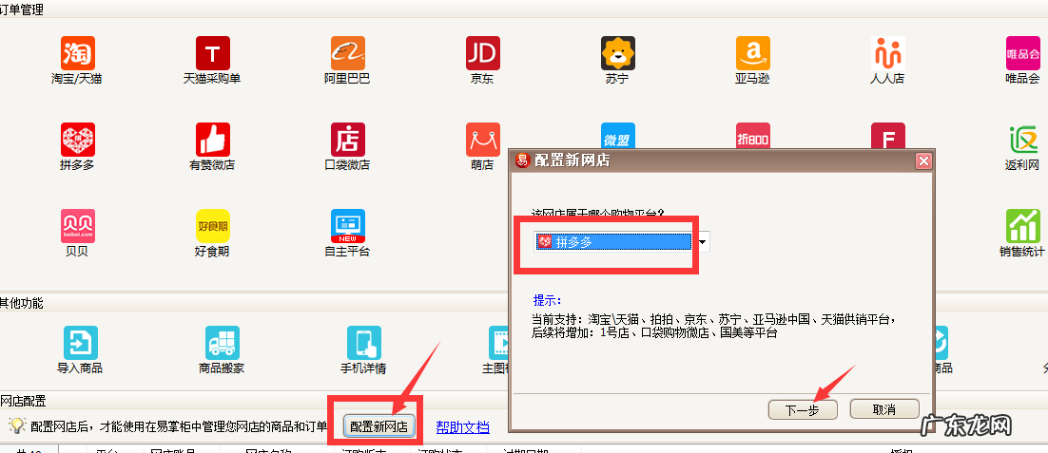Click the 下一步 button
This screenshot has height=453, width=1048.
pyautogui.click(x=803, y=409)
